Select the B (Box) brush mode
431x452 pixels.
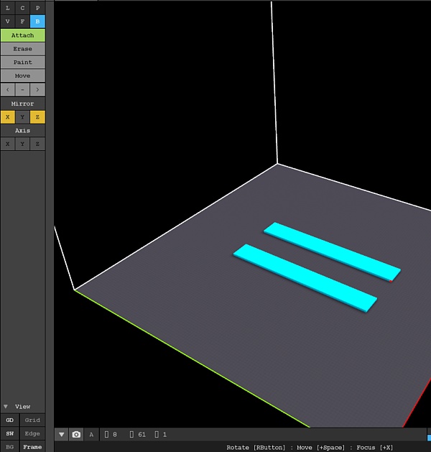tap(37, 22)
